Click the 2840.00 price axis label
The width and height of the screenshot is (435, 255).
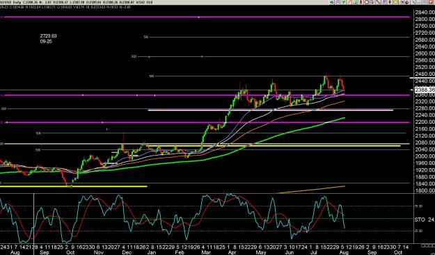coord(425,13)
